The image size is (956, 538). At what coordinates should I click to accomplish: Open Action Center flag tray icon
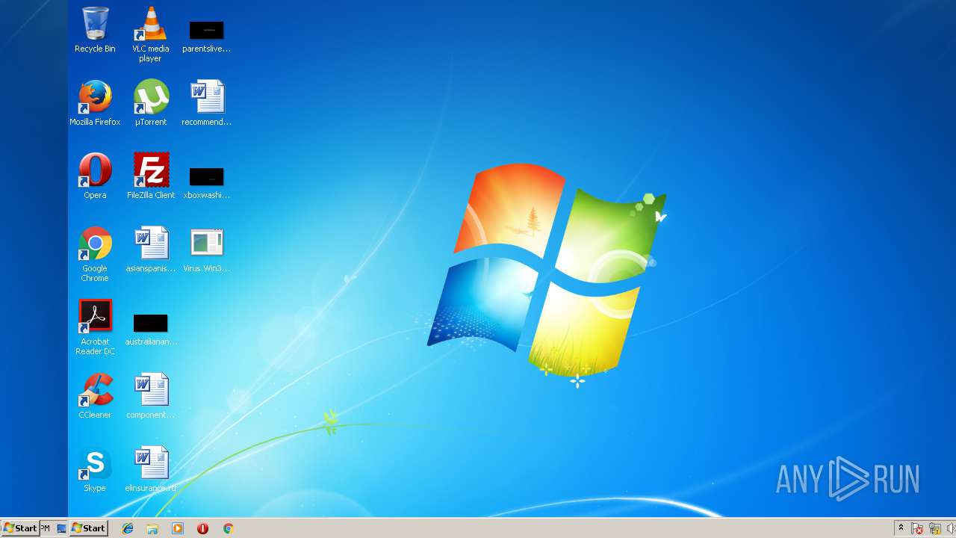pyautogui.click(x=918, y=528)
